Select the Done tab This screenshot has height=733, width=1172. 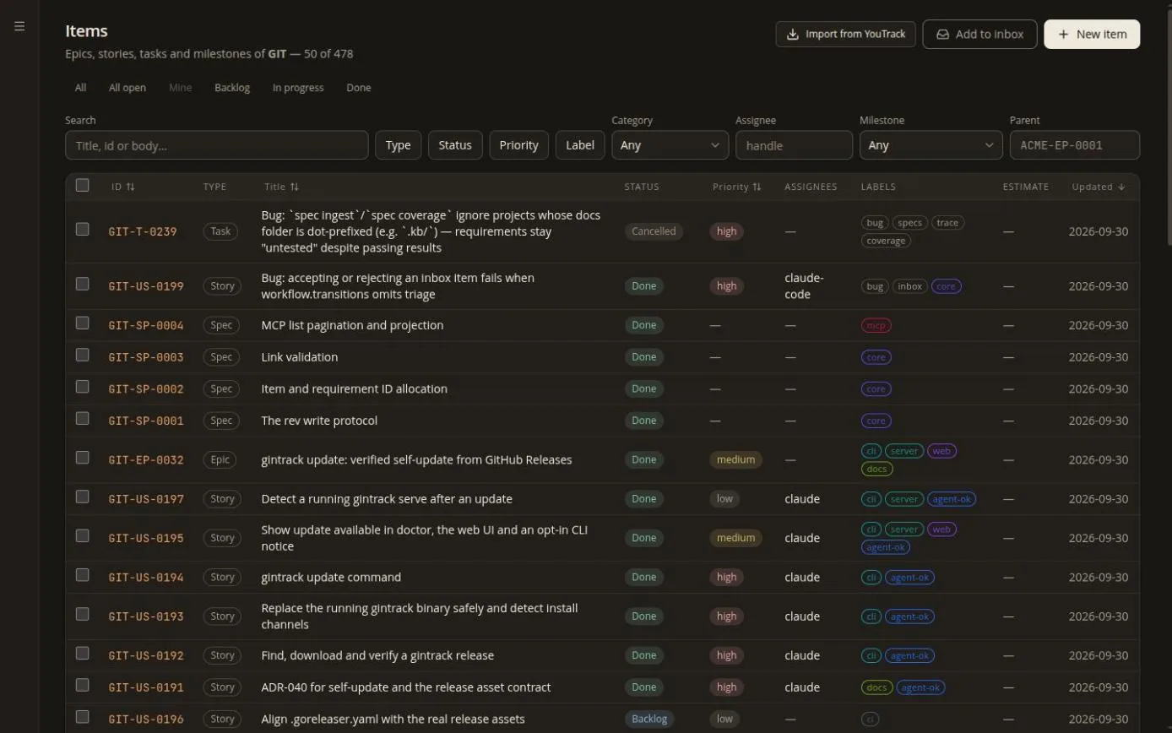pos(359,88)
